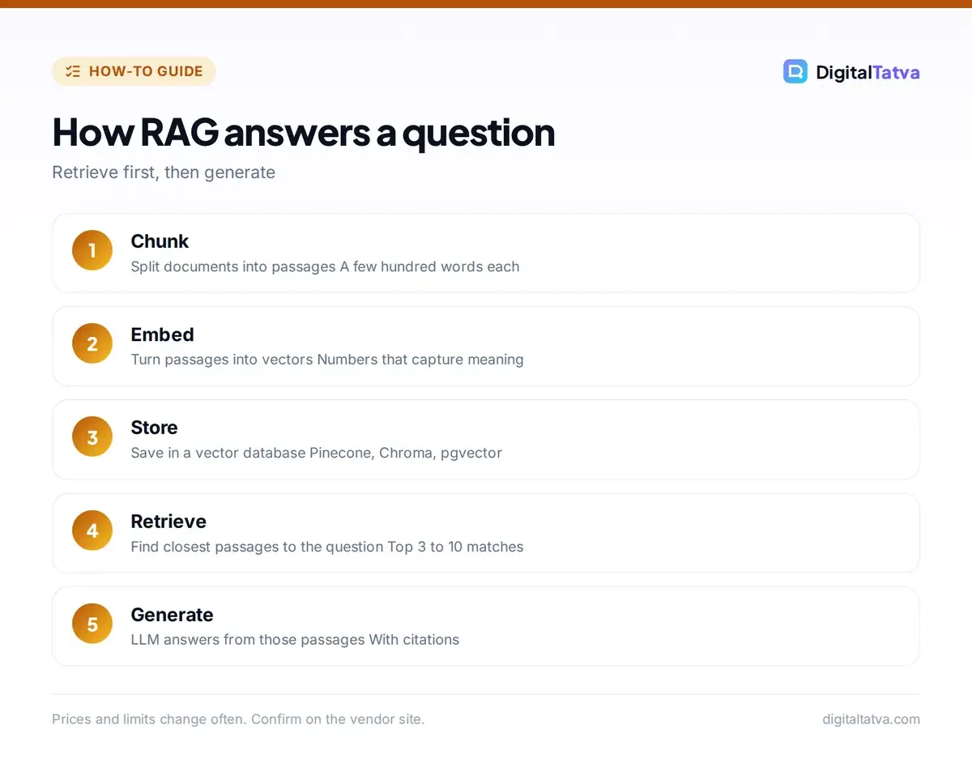Click 'LLM answers from those passages' text
Viewport: 972px width, 767px height.
point(248,640)
